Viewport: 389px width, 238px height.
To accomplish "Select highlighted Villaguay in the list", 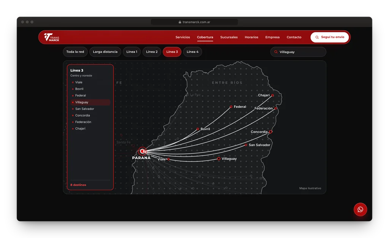I will (90, 102).
